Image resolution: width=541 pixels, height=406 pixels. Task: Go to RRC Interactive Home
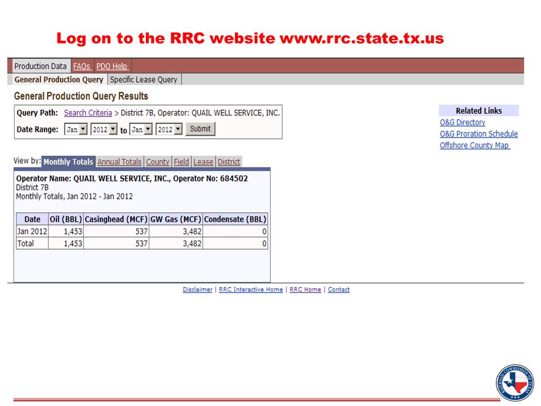251,289
